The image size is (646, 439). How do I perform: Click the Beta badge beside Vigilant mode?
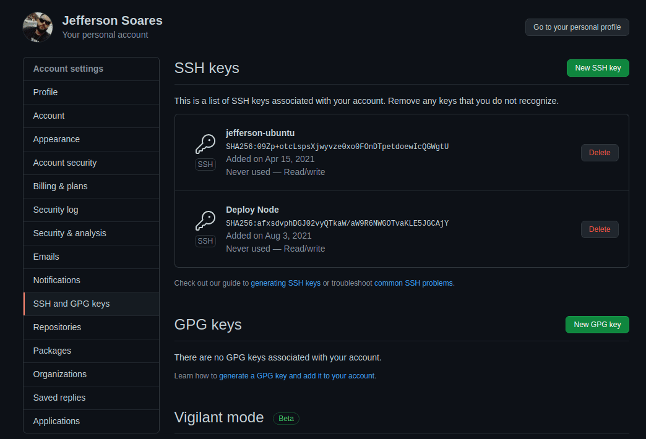point(286,419)
